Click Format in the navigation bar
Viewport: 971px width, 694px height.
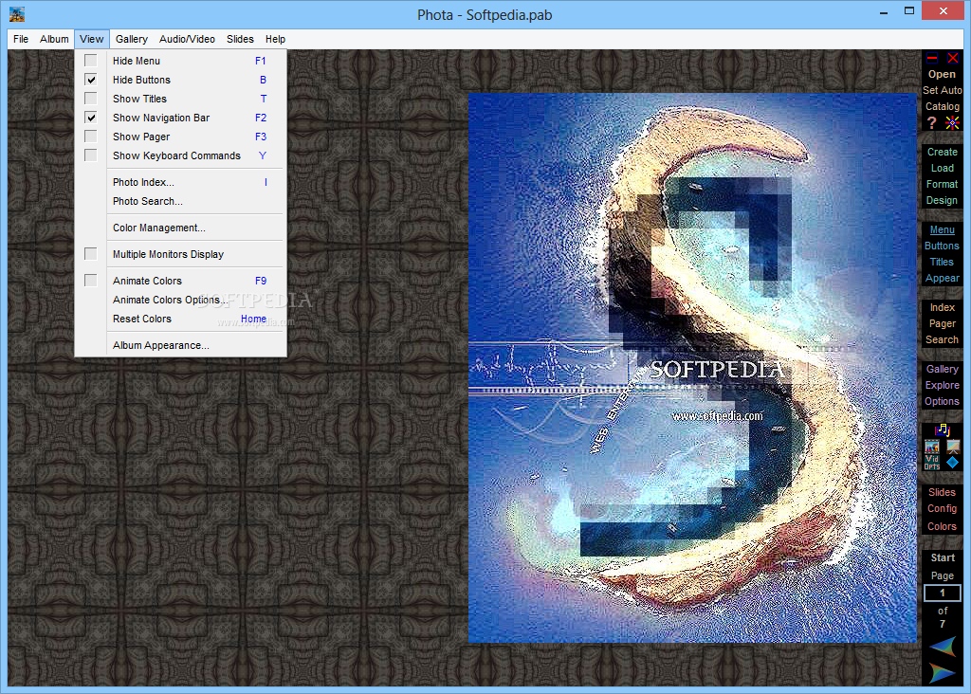[942, 184]
